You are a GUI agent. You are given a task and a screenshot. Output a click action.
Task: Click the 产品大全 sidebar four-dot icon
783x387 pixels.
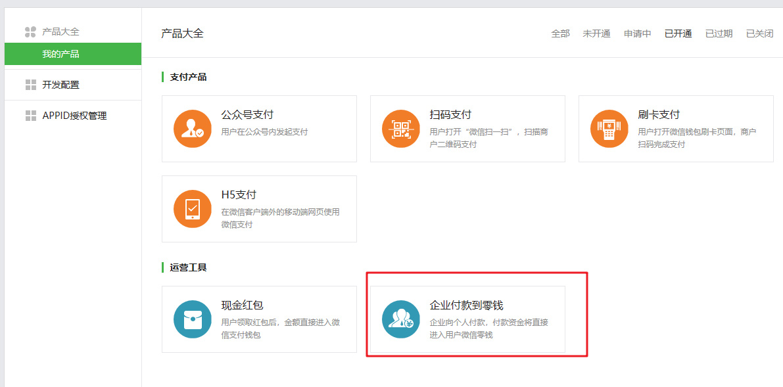(x=30, y=32)
